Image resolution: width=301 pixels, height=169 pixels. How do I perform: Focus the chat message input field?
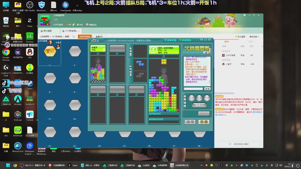click(193, 89)
